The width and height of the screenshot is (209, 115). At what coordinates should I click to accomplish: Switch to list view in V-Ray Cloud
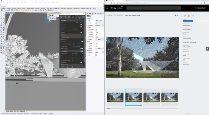(175, 15)
